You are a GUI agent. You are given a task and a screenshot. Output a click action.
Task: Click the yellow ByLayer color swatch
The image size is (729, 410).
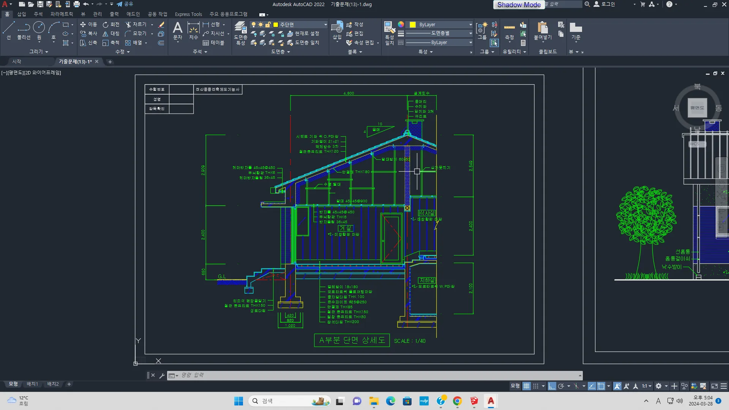[413, 25]
